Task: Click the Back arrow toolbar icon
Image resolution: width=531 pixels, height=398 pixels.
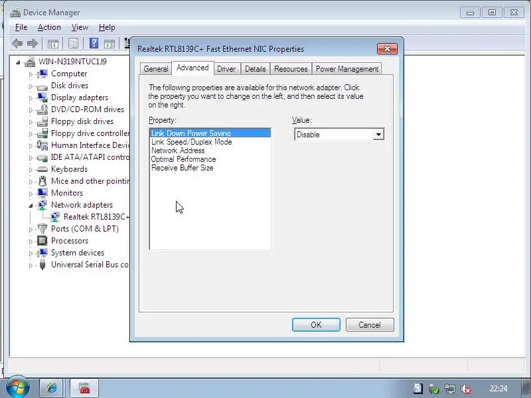Action: [17, 43]
